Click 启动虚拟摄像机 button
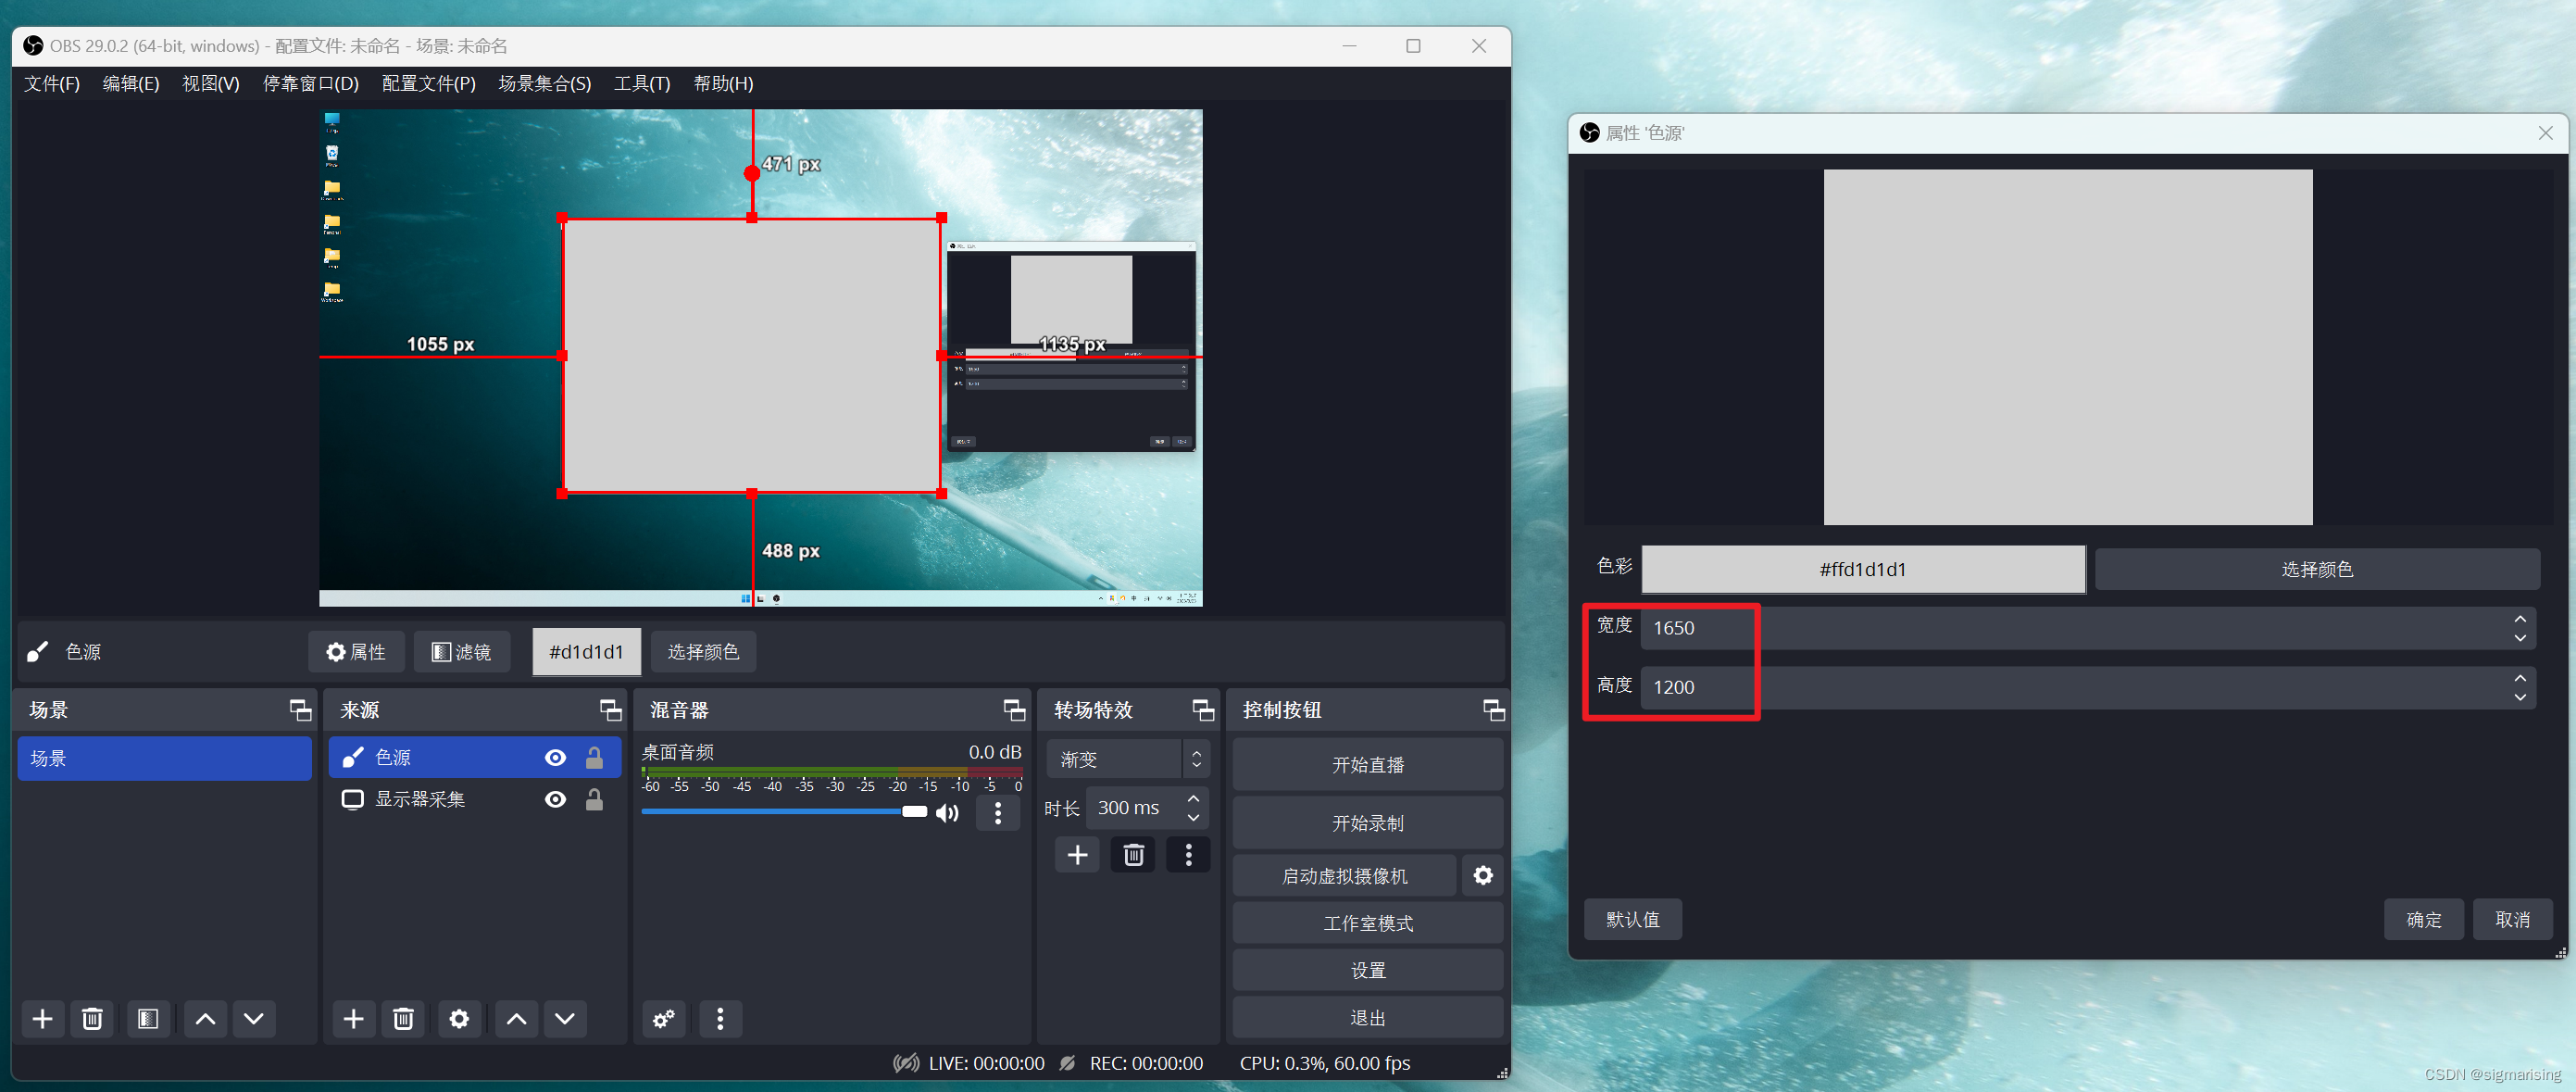The height and width of the screenshot is (1092, 2576). pyautogui.click(x=1344, y=876)
